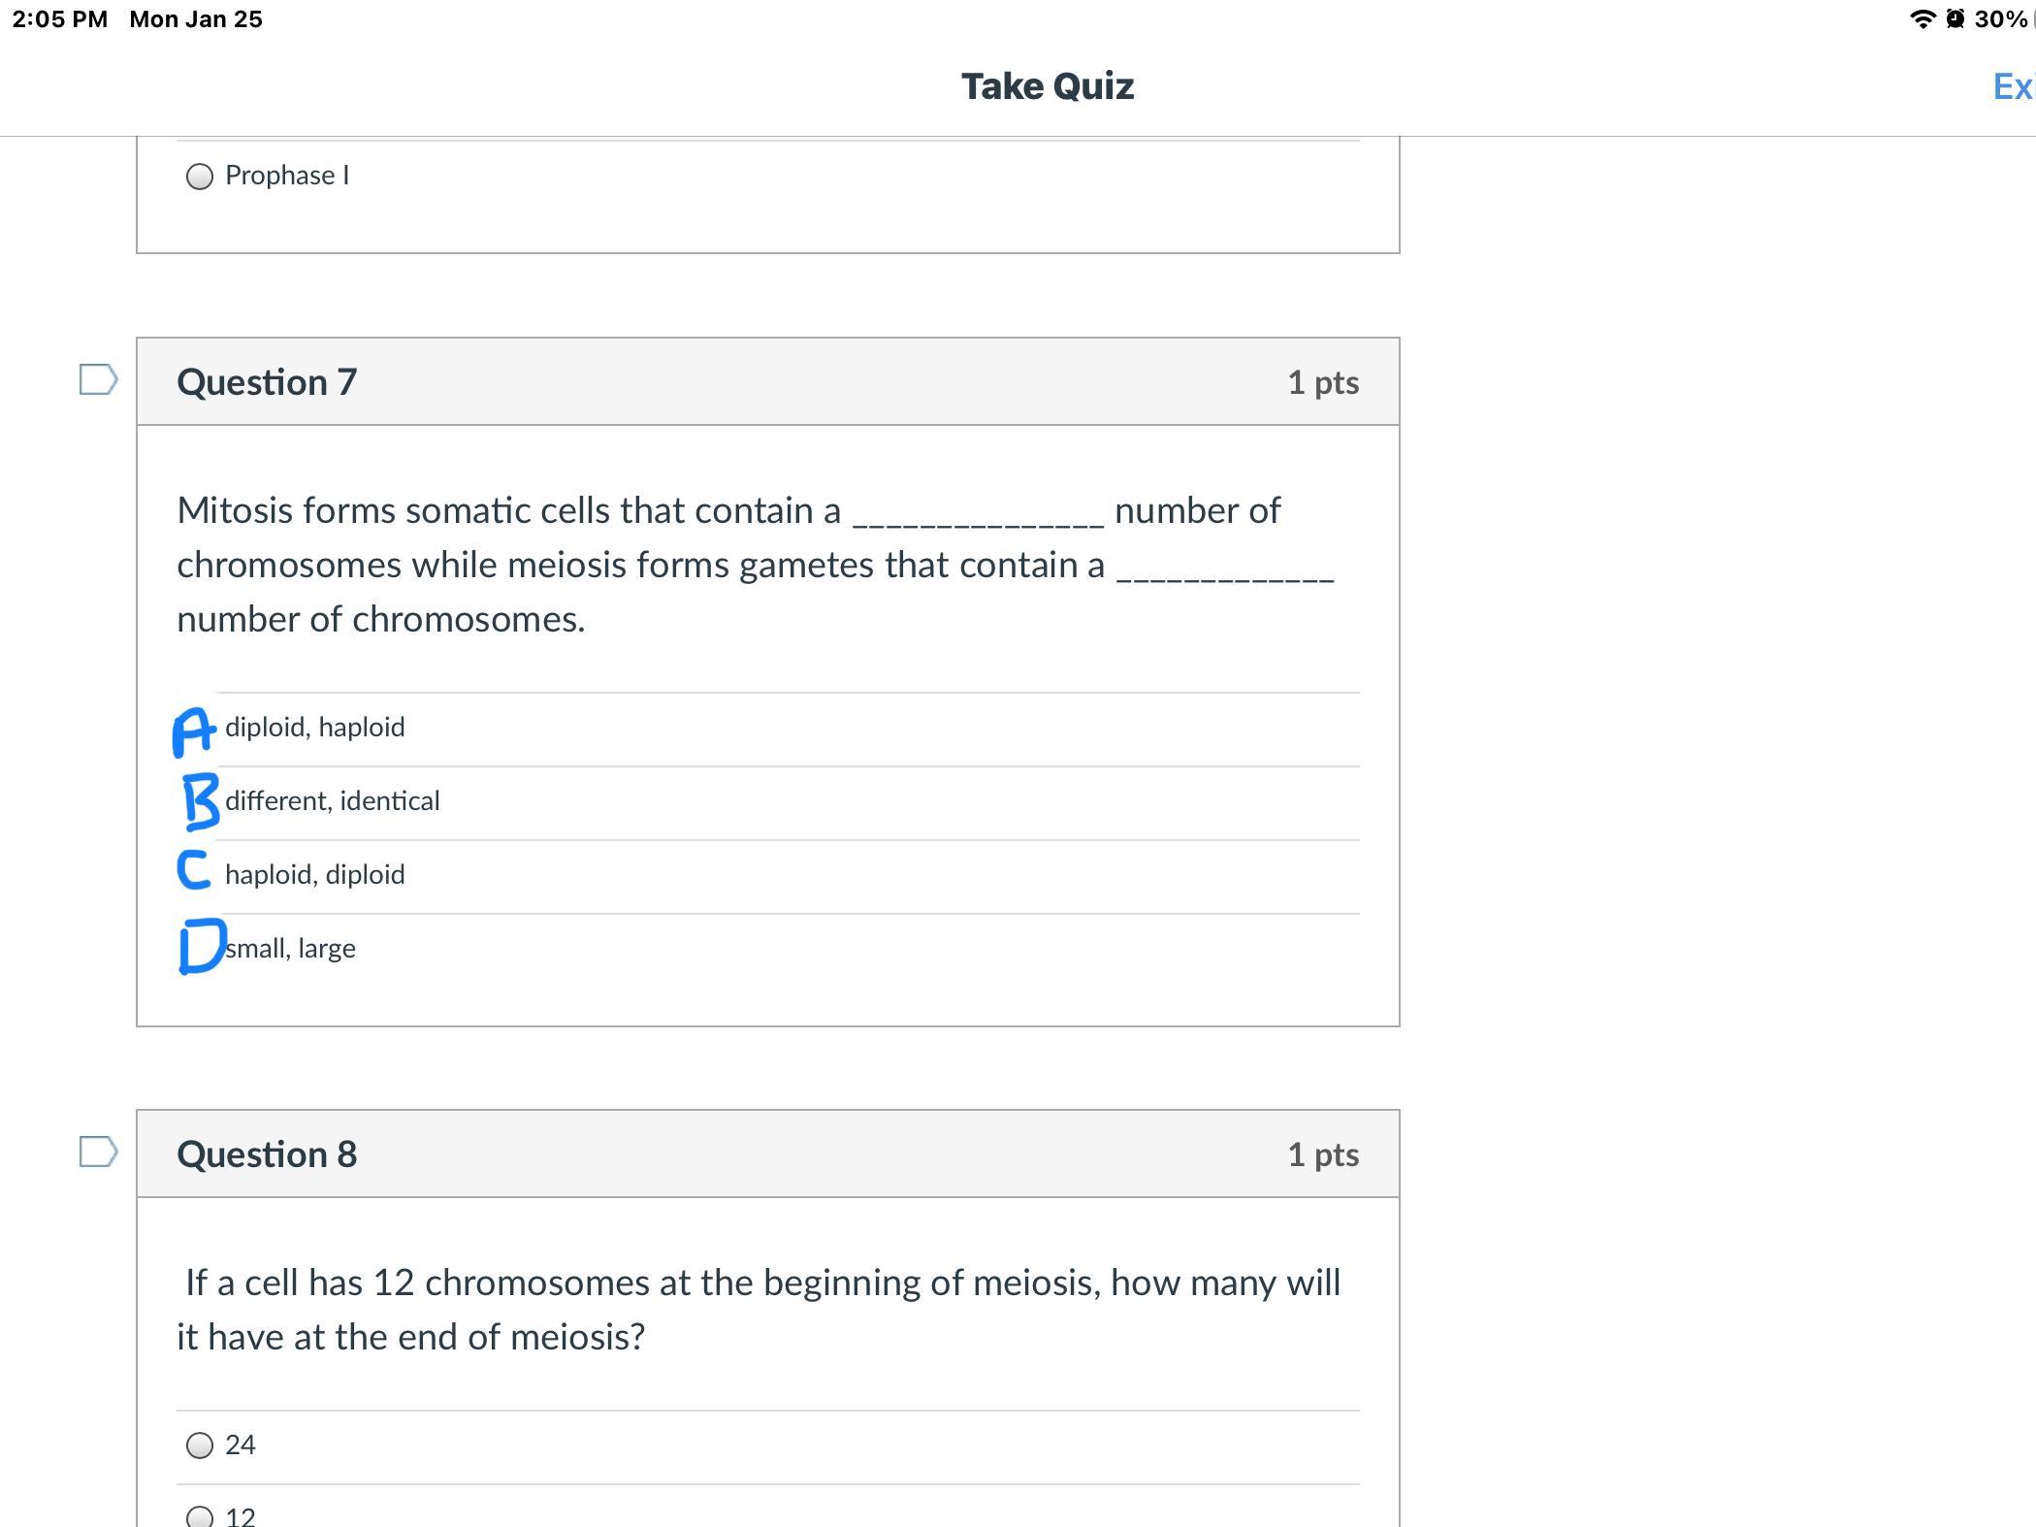Screen dimensions: 2036x1527
Task: Select the 24 answer radio button
Action: [200, 1446]
